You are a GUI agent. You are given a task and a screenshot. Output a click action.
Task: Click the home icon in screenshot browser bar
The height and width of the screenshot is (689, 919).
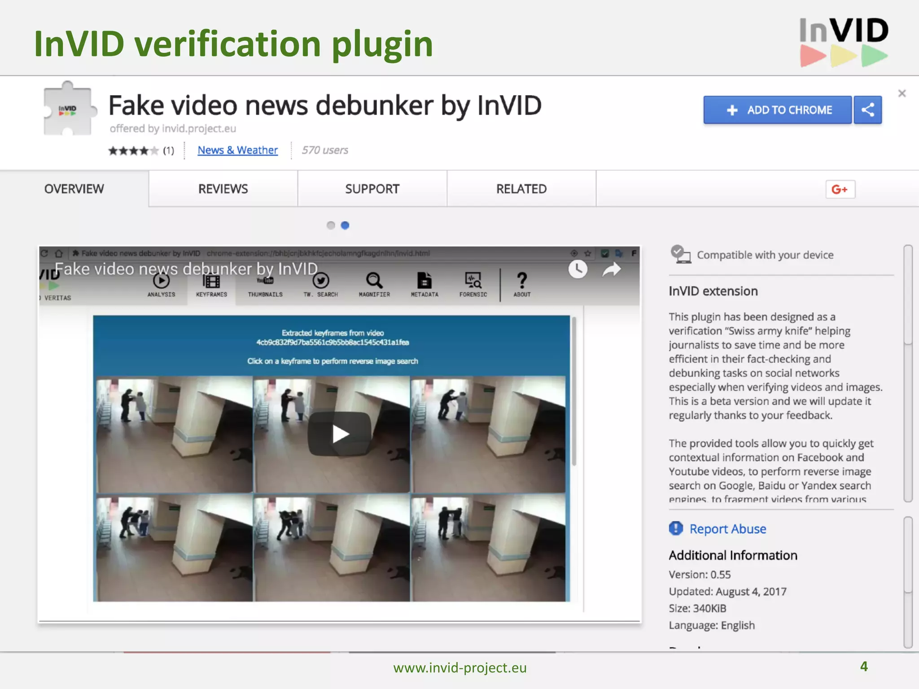tap(59, 253)
